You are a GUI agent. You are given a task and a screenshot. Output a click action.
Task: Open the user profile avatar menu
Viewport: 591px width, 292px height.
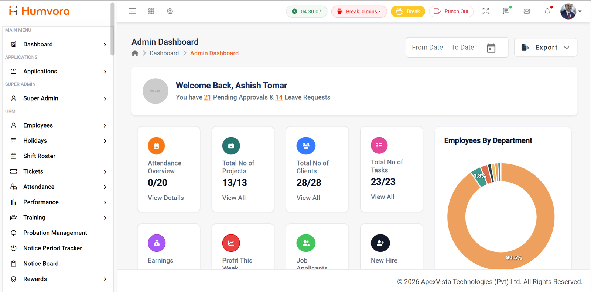(571, 11)
